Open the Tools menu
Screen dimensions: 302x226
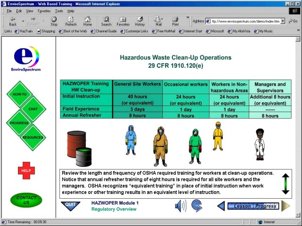59,11
